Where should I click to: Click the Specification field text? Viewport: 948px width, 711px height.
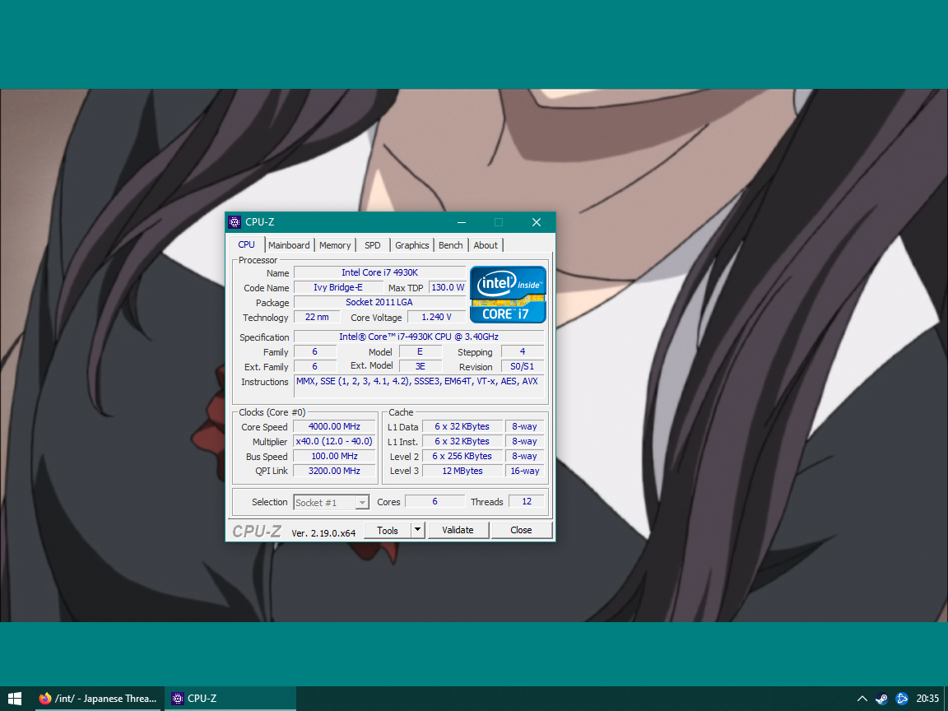419,337
